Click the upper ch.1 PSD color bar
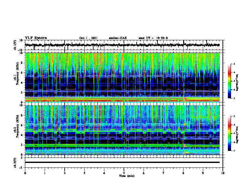Image resolution: width=251 pixels, height=194 pixels. pyautogui.click(x=229, y=81)
